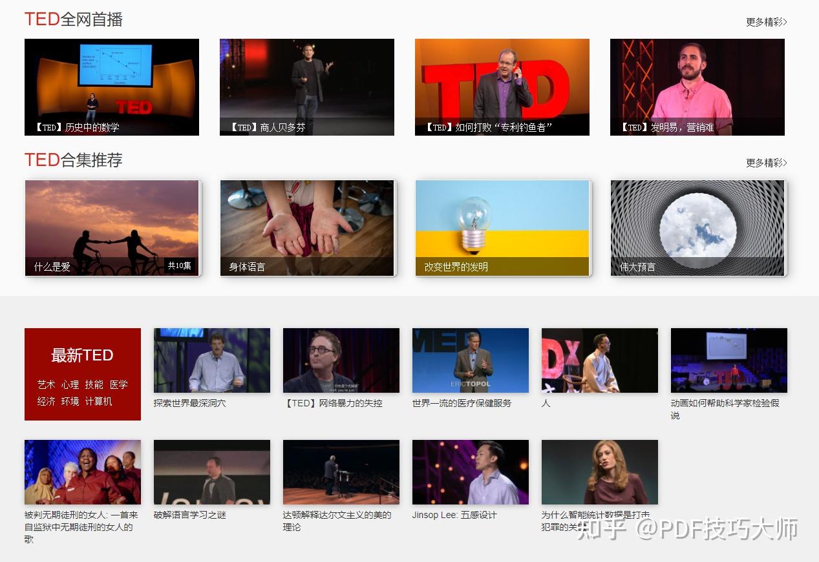The image size is (819, 562).
Task: Click Jinsop Lee: 五感设计 title link
Action: tap(454, 515)
